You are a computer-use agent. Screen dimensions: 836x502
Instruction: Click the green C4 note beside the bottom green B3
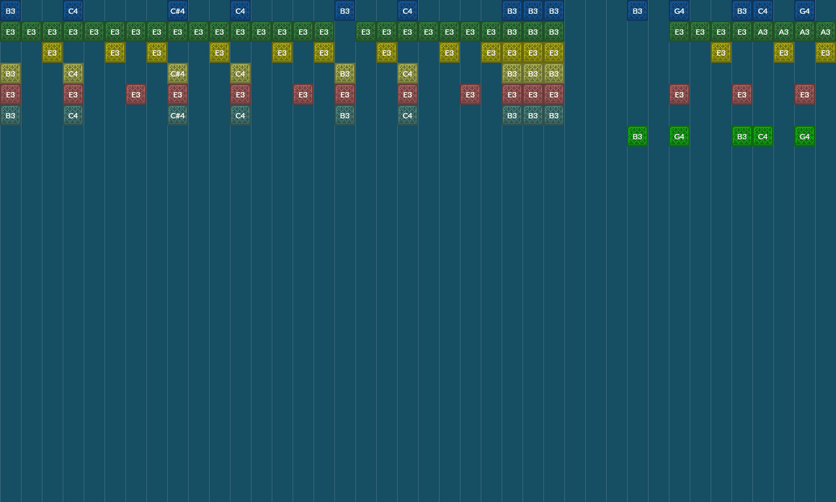click(x=762, y=136)
